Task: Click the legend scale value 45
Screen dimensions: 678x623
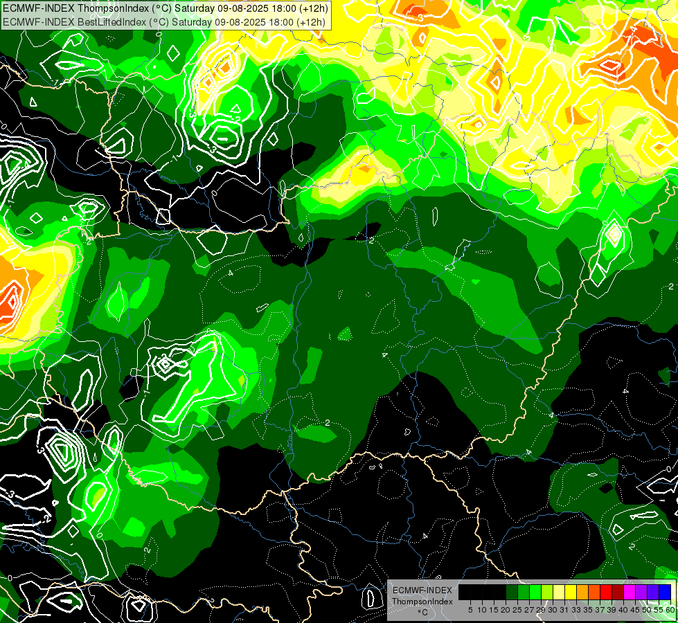Action: [635, 610]
